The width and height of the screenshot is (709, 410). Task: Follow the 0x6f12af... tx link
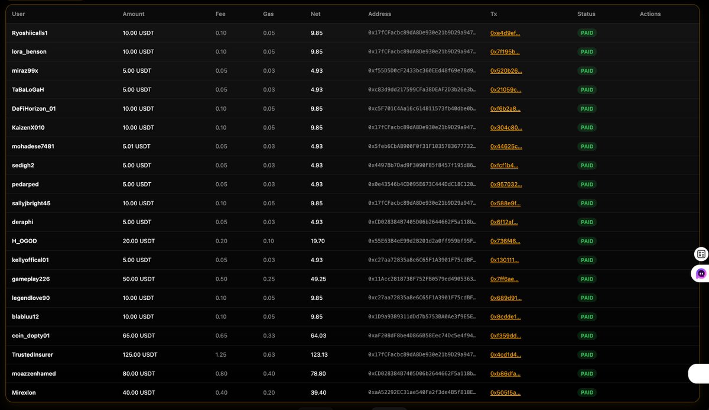[x=505, y=222]
